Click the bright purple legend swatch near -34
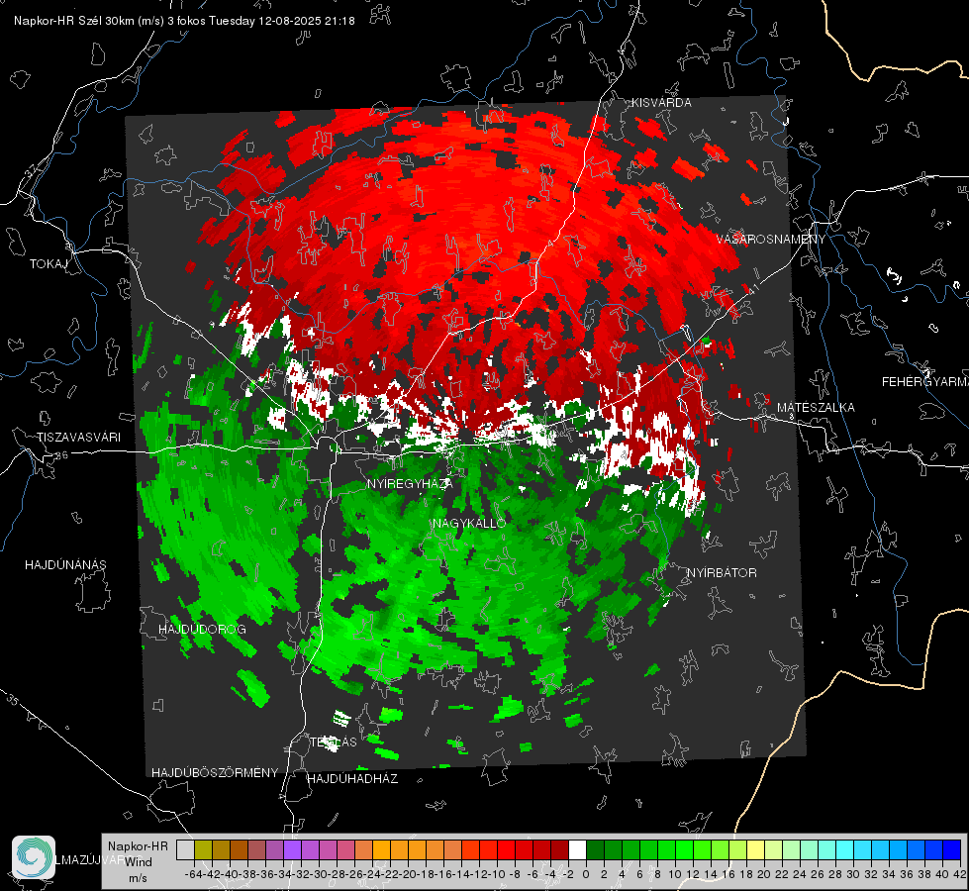This screenshot has width=969, height=891. (292, 849)
